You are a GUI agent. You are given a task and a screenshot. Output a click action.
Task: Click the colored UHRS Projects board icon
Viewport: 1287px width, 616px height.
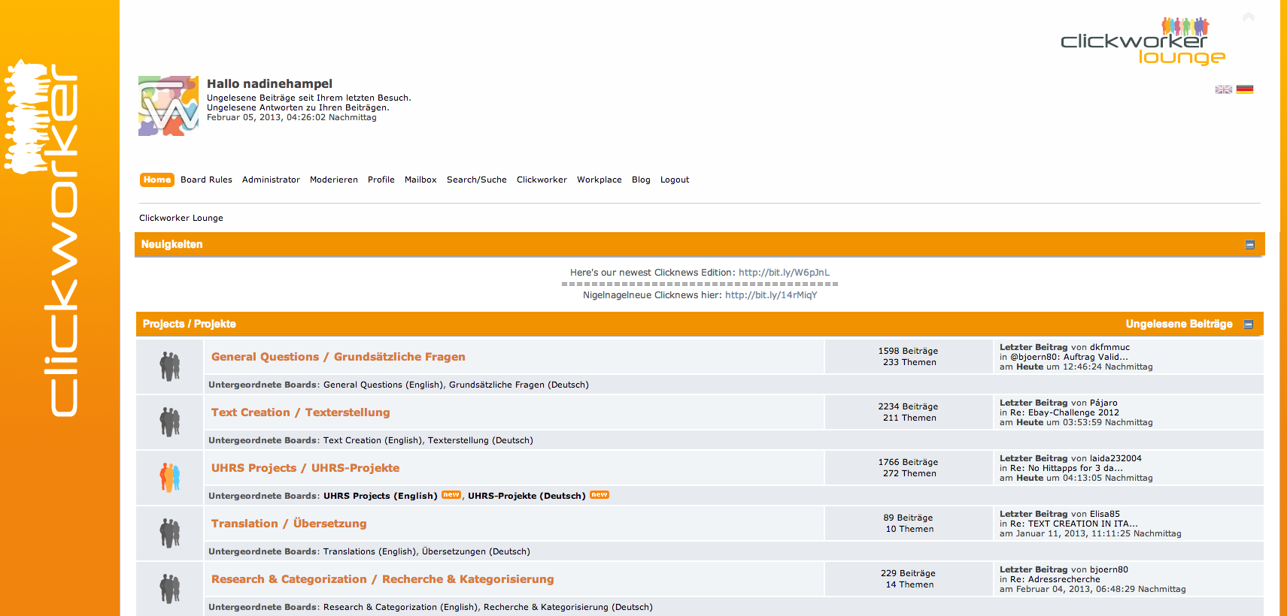(x=170, y=478)
